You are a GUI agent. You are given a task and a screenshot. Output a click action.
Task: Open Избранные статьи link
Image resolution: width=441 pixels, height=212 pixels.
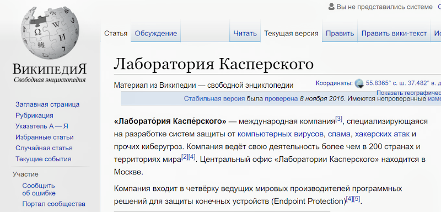coord(45,137)
